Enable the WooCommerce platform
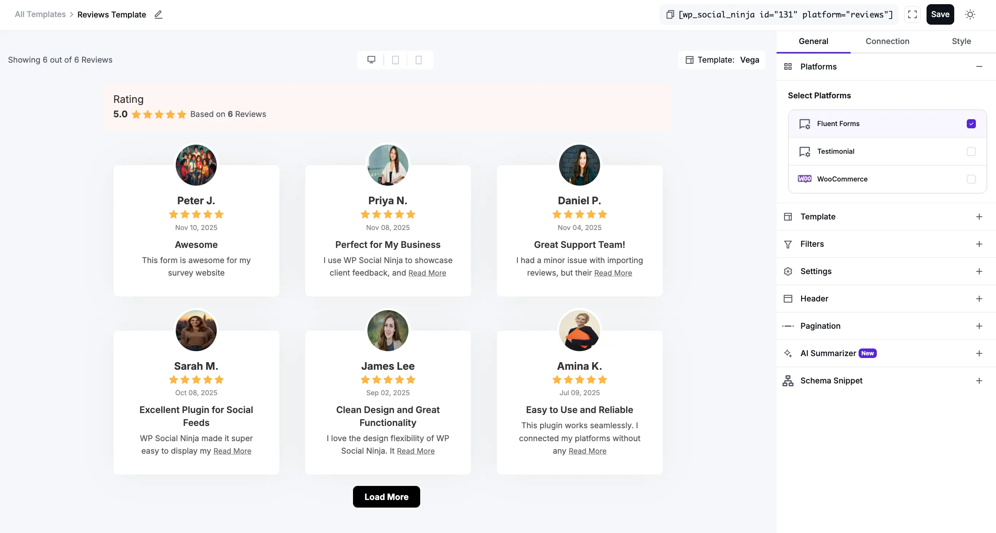The image size is (996, 533). click(971, 179)
